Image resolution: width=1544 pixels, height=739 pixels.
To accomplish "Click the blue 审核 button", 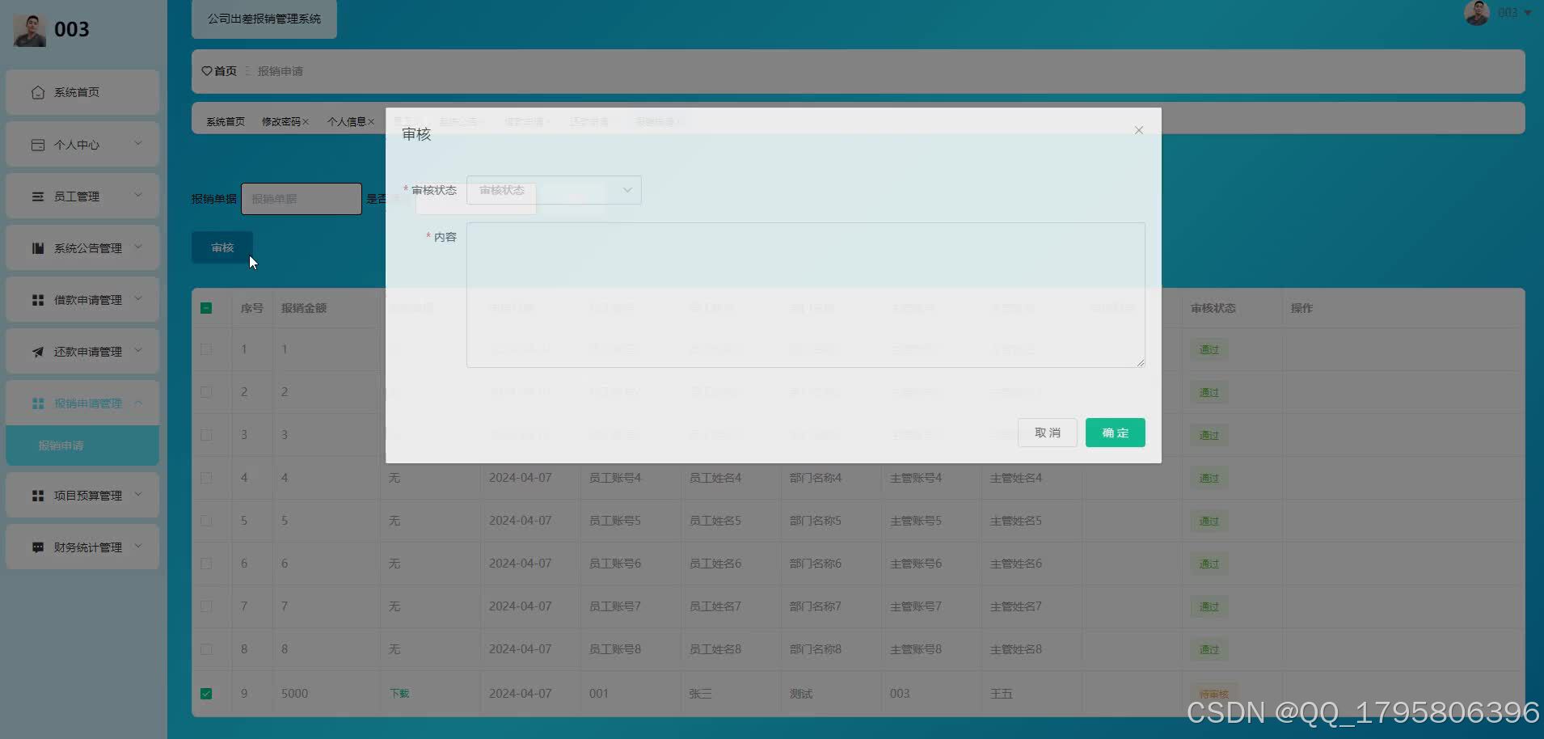I will (222, 247).
